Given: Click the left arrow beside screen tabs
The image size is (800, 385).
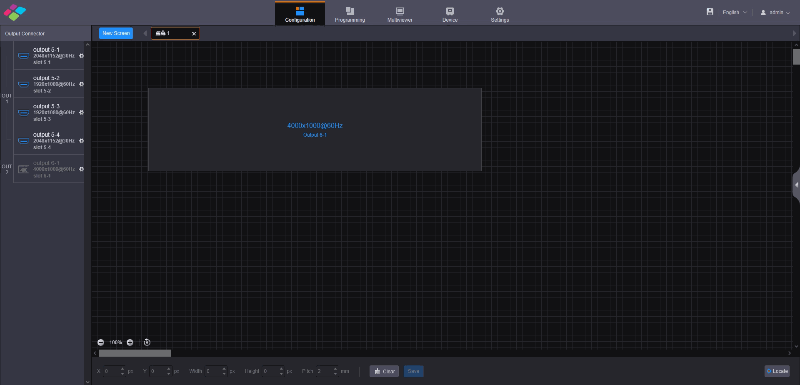Looking at the screenshot, I should [145, 33].
